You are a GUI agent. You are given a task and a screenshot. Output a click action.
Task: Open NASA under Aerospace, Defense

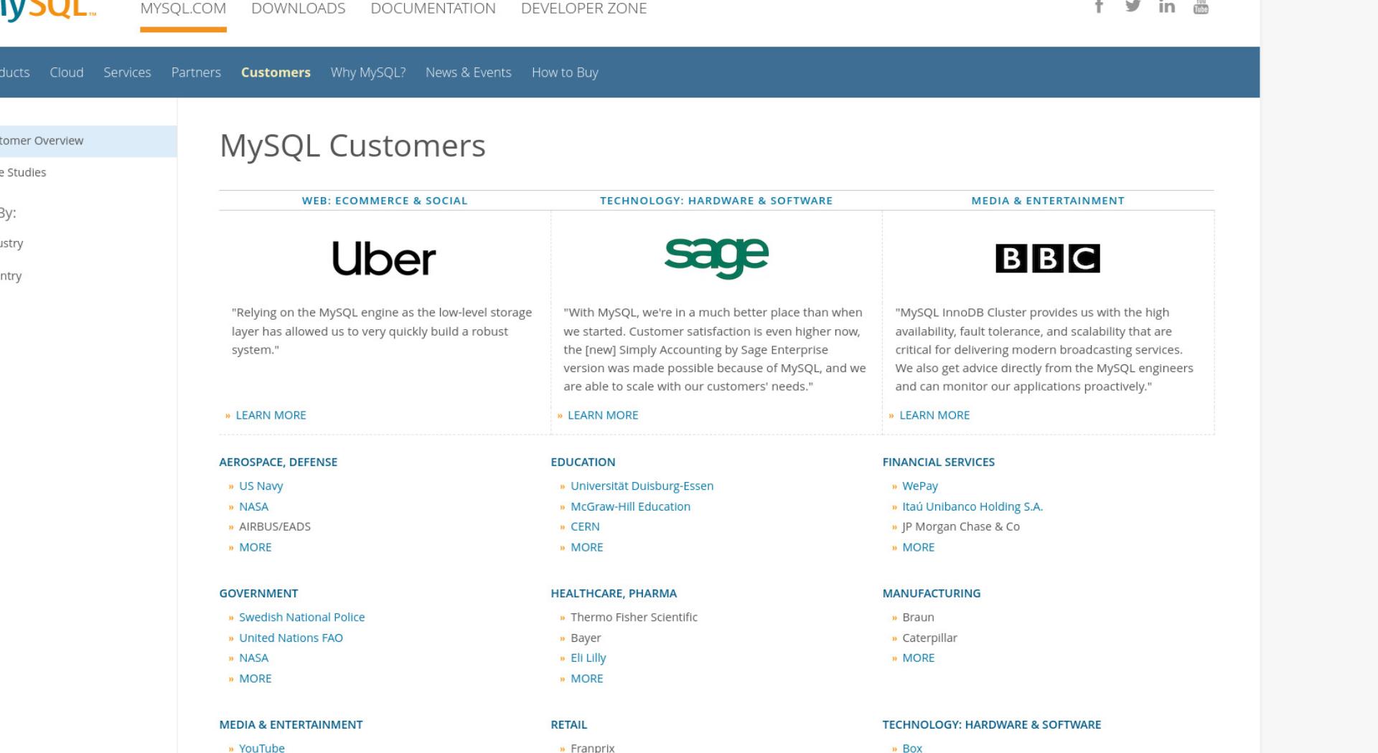click(253, 507)
